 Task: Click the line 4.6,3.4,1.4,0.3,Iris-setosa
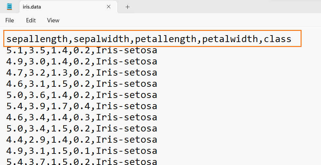(x=82, y=117)
